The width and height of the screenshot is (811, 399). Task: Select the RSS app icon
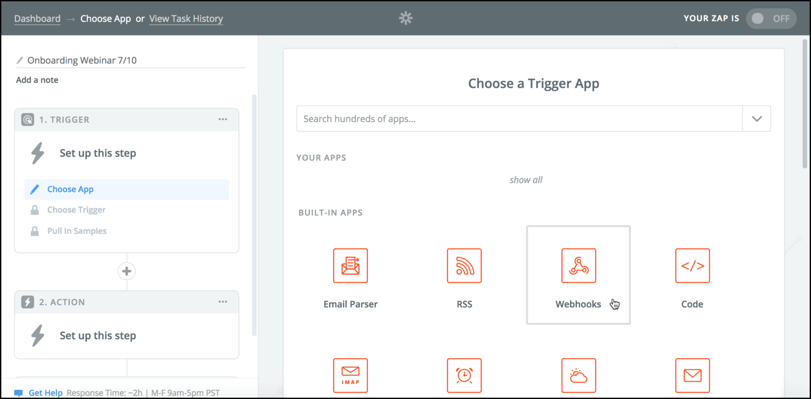coord(464,266)
